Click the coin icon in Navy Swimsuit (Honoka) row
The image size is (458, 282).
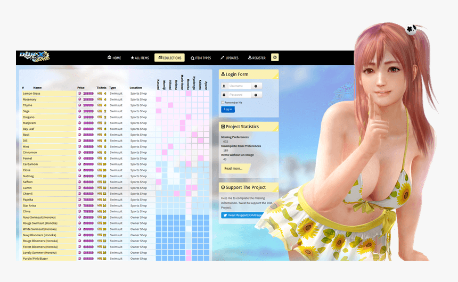(x=79, y=217)
